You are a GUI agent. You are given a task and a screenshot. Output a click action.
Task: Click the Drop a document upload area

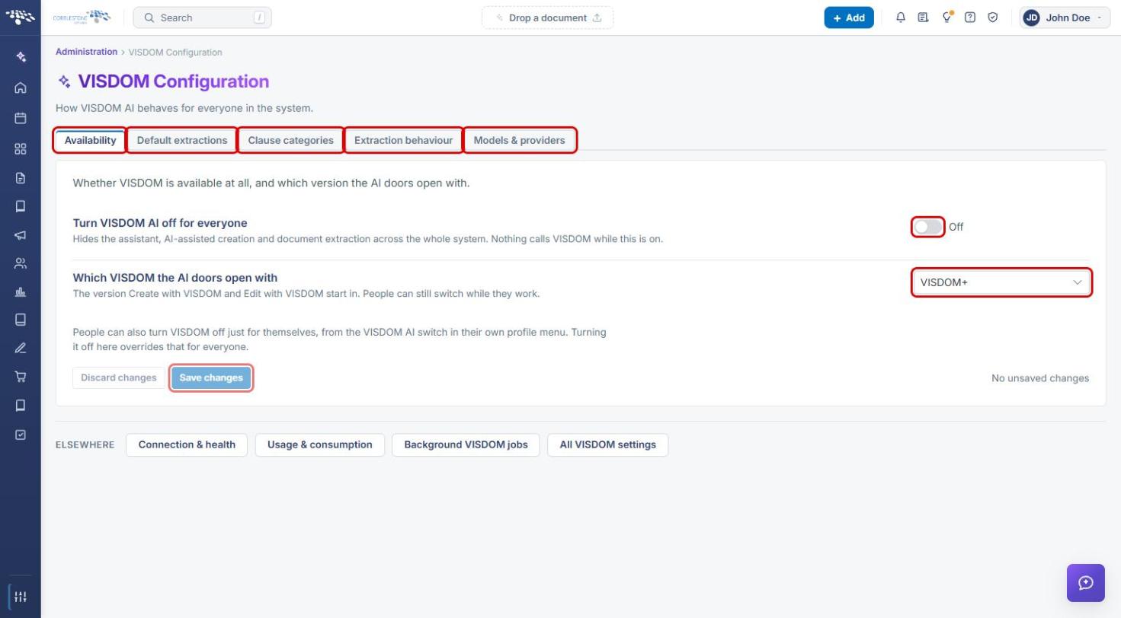tap(547, 18)
